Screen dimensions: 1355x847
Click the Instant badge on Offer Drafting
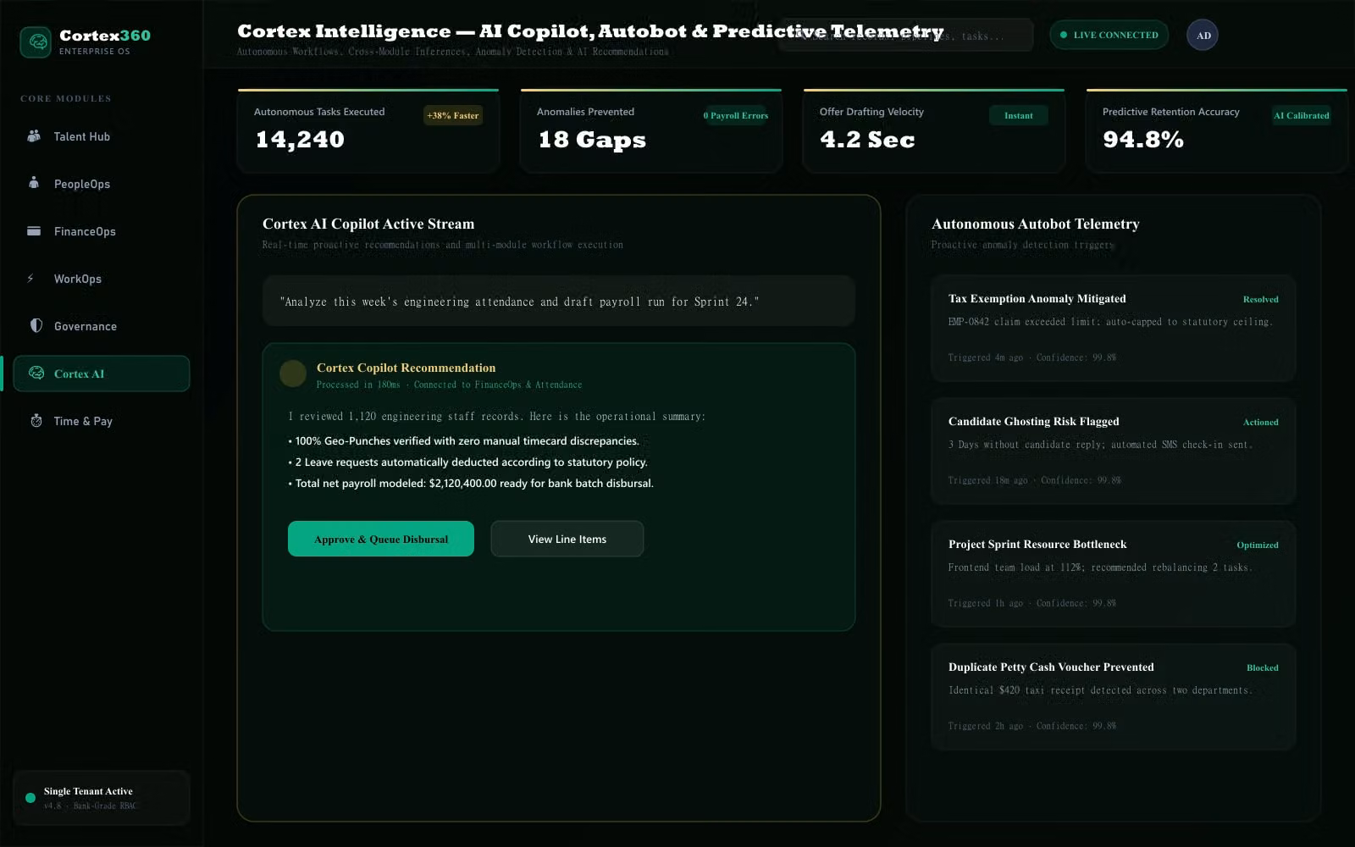(1018, 115)
